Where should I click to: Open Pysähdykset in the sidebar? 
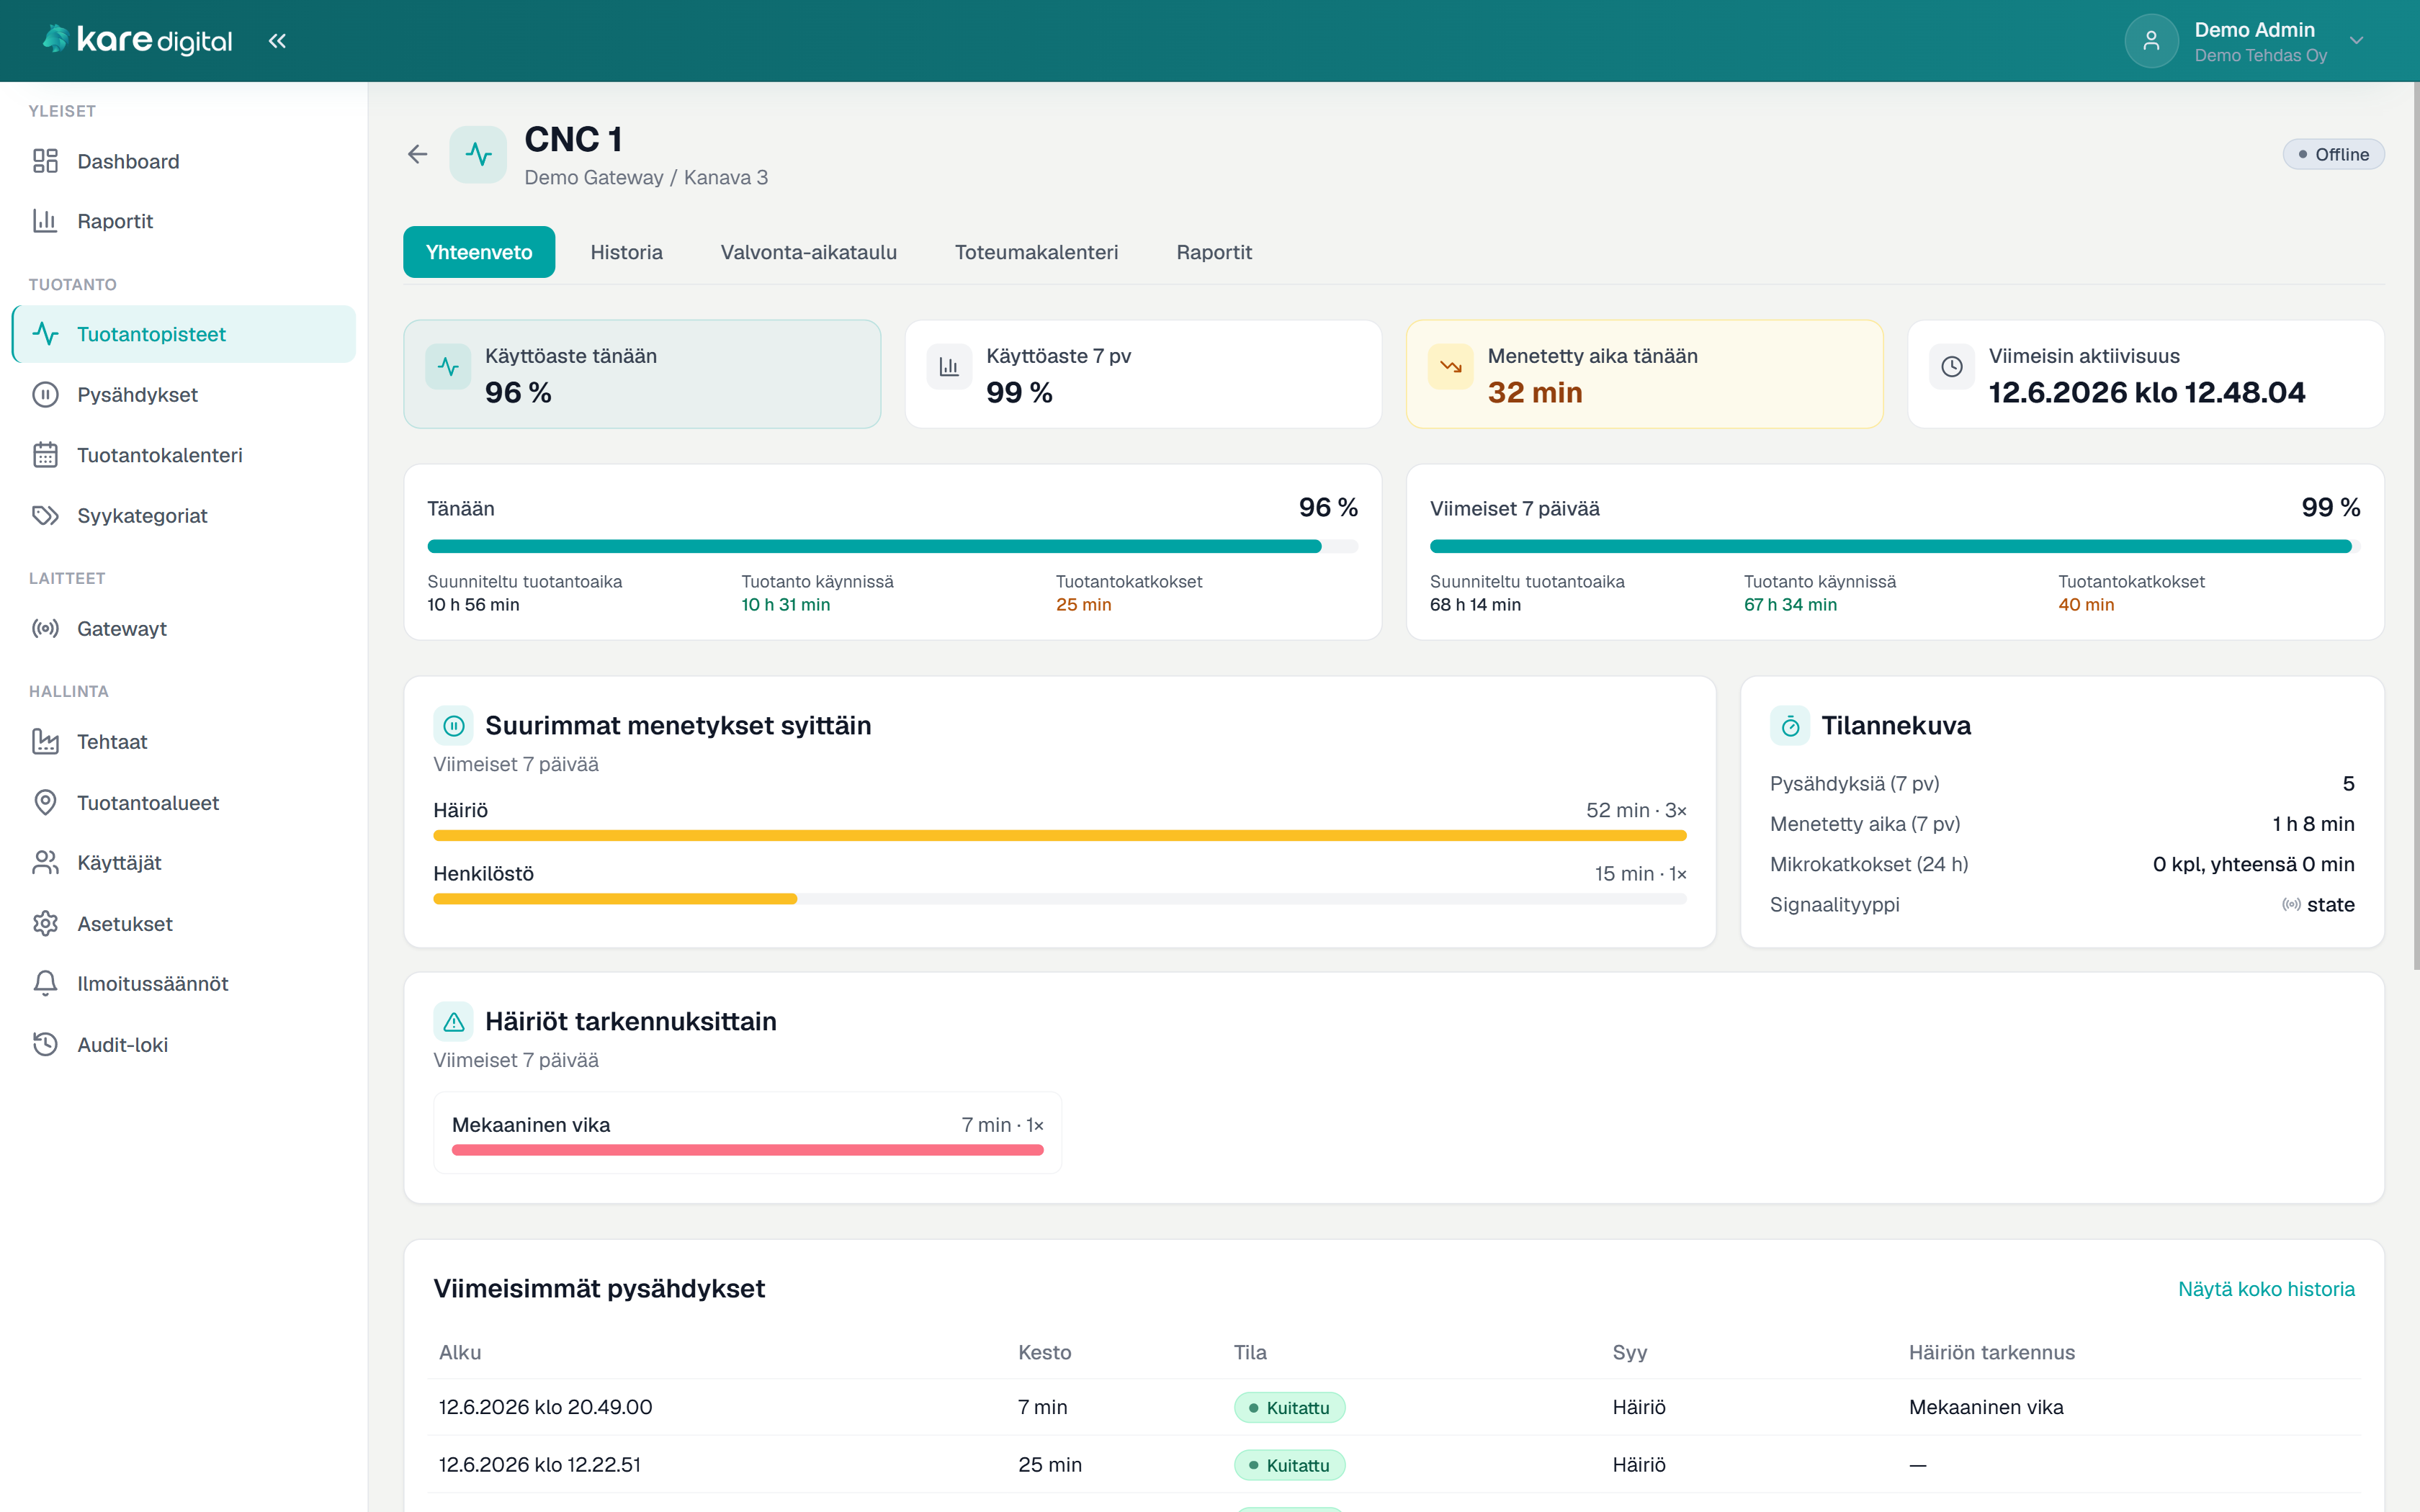tap(184, 395)
